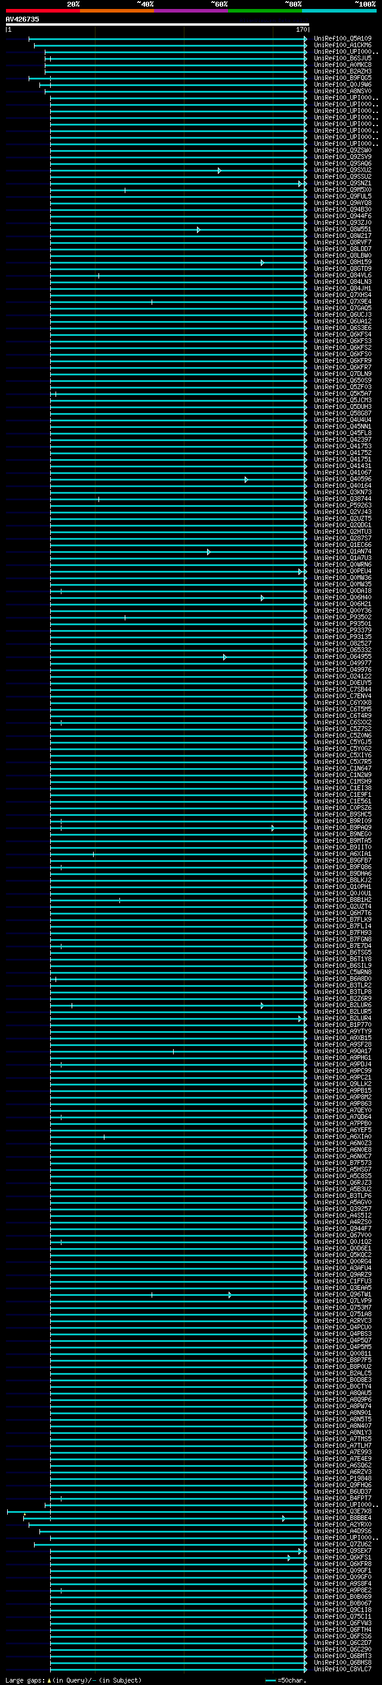Click the green ~80% identity legend segment

coord(265,11)
